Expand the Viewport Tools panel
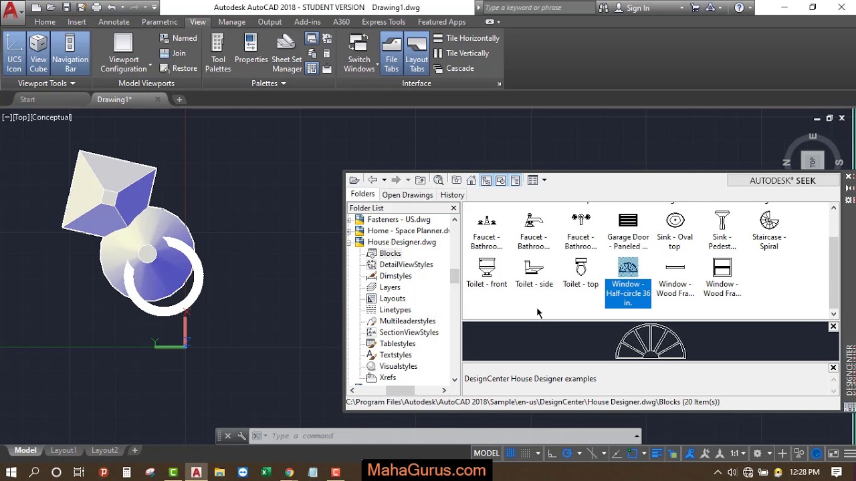Viewport: 856px width, 481px height. 46,84
